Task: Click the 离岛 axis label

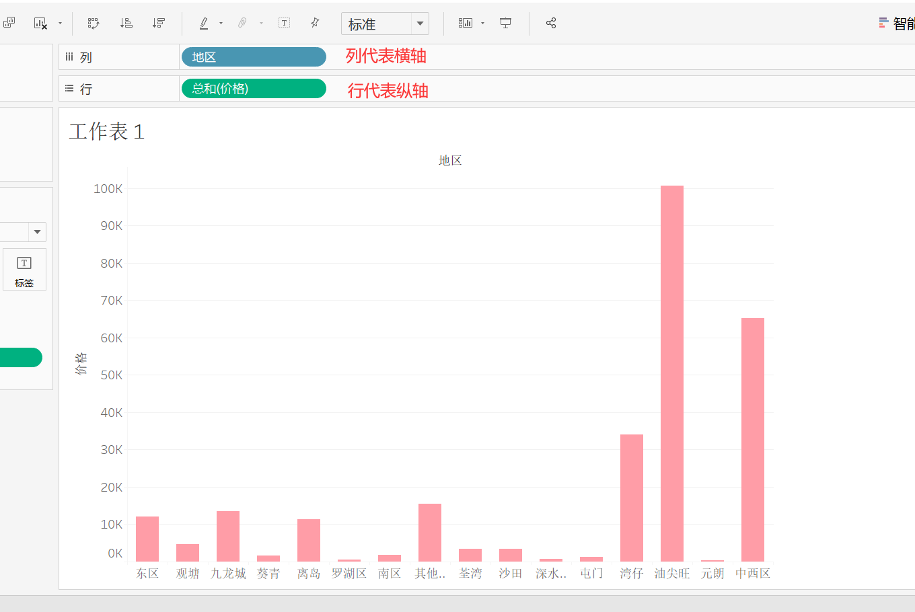Action: pos(309,573)
